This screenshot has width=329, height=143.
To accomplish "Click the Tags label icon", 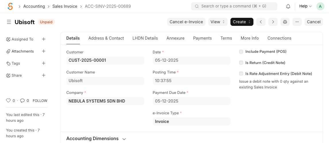I will click(x=8, y=63).
